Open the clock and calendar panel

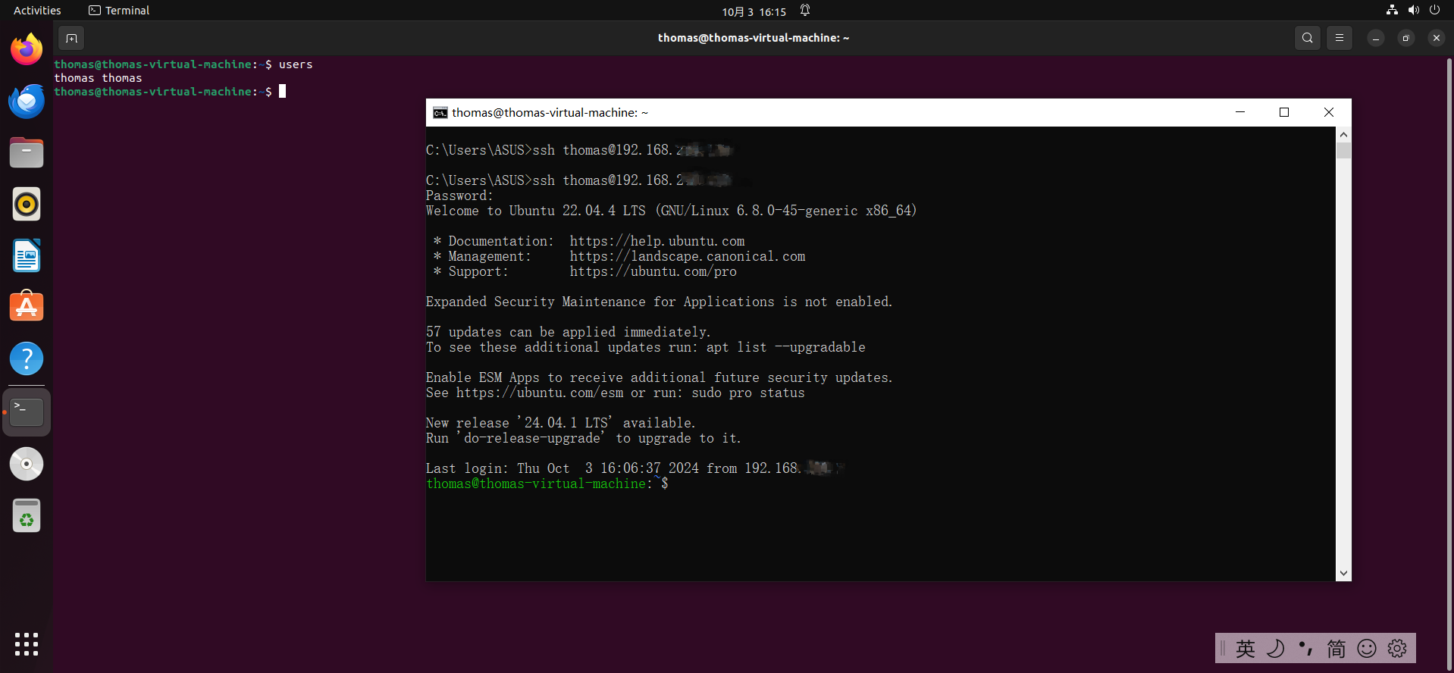(754, 11)
